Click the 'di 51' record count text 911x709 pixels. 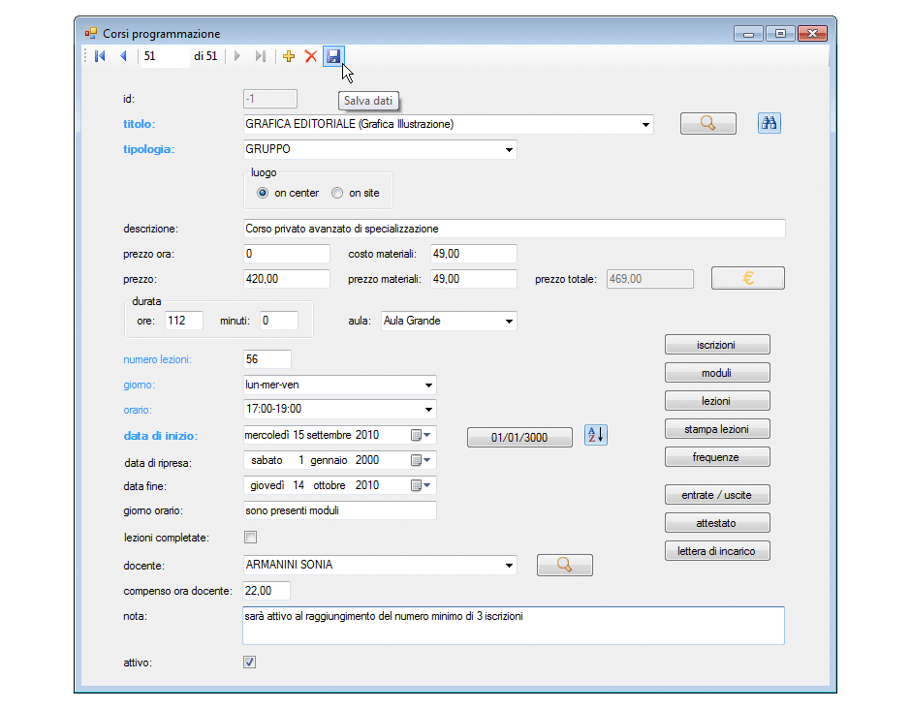205,56
